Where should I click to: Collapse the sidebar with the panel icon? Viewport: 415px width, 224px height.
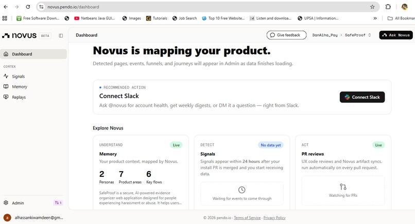coord(61,35)
